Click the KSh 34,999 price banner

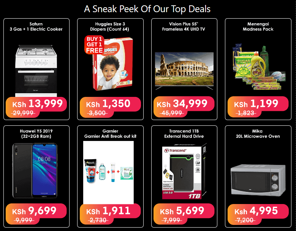184,107
